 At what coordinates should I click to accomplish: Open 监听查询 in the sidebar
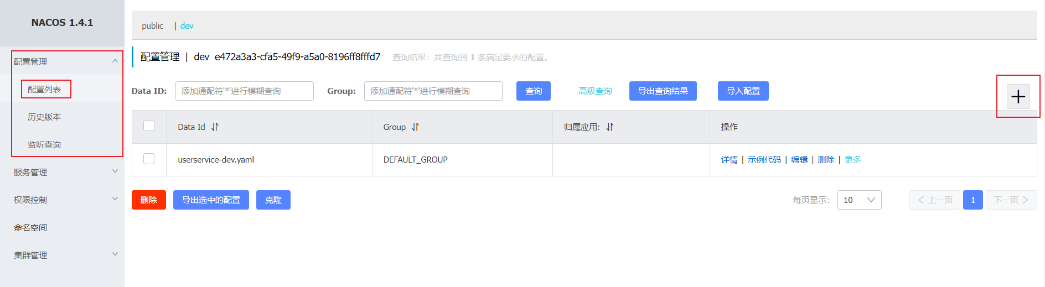point(44,144)
